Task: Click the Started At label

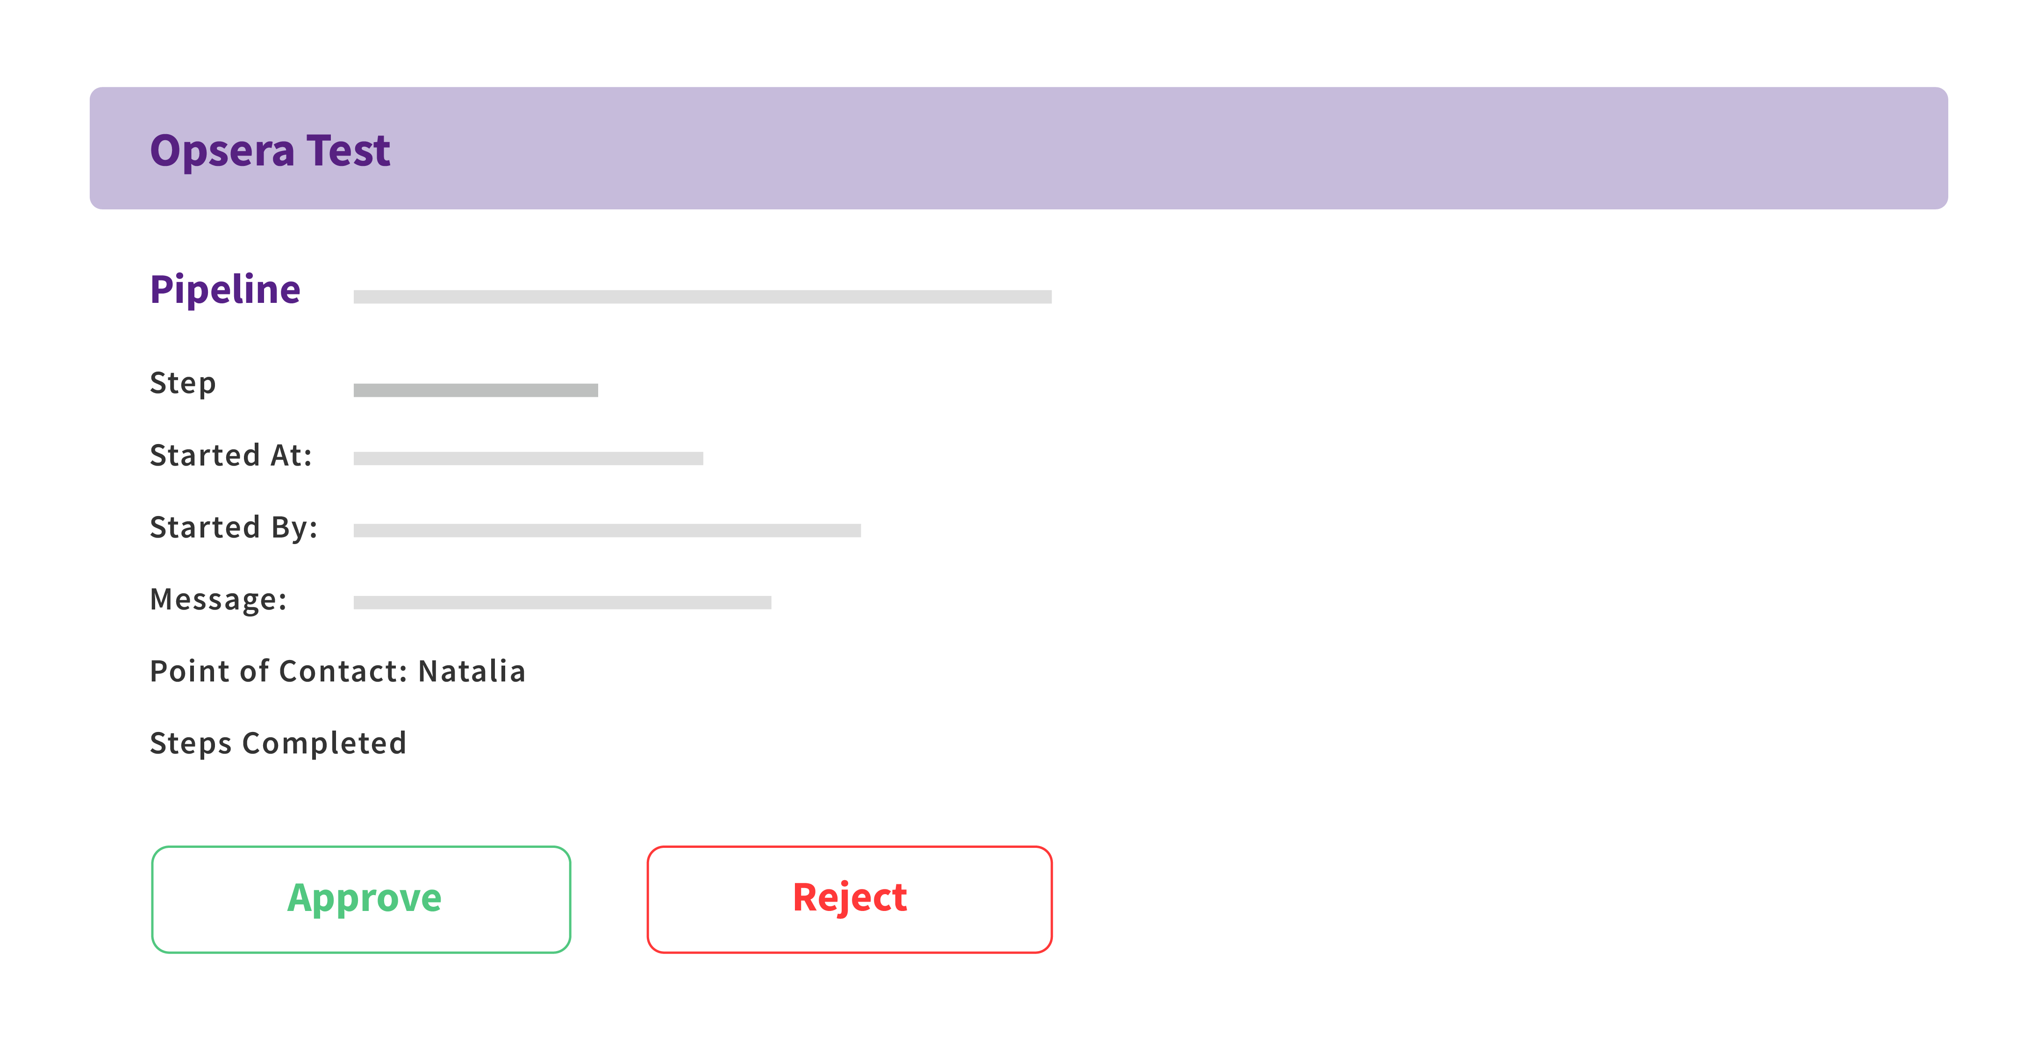Action: click(230, 456)
